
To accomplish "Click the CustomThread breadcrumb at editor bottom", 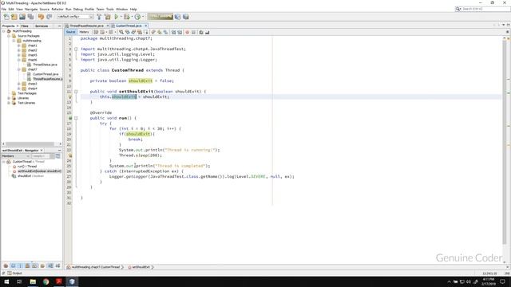I will point(93,267).
